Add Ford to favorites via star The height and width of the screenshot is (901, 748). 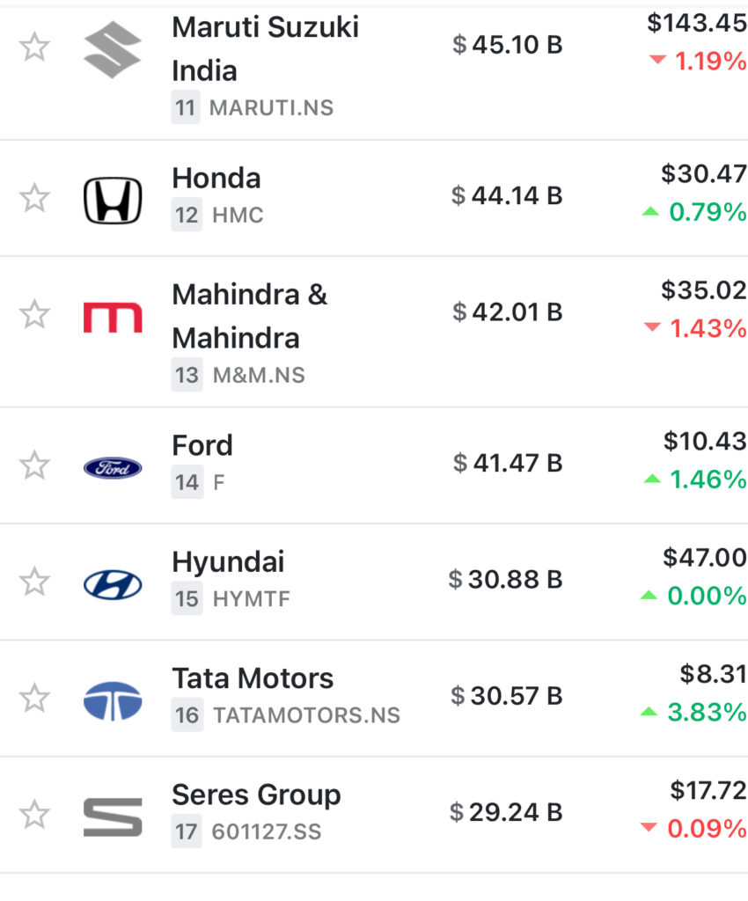pos(34,465)
